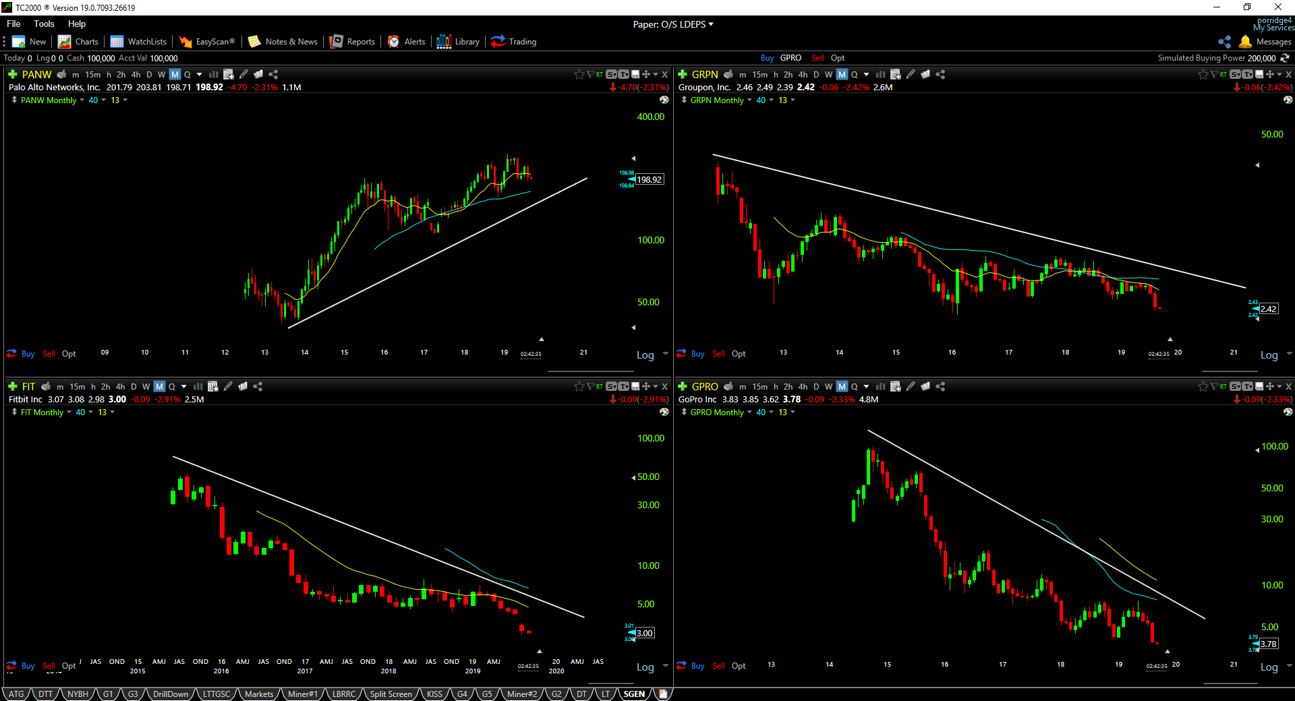Toggle Log scale on the GRPN chart
Viewport: 1295px width, 701px height.
(x=1269, y=355)
